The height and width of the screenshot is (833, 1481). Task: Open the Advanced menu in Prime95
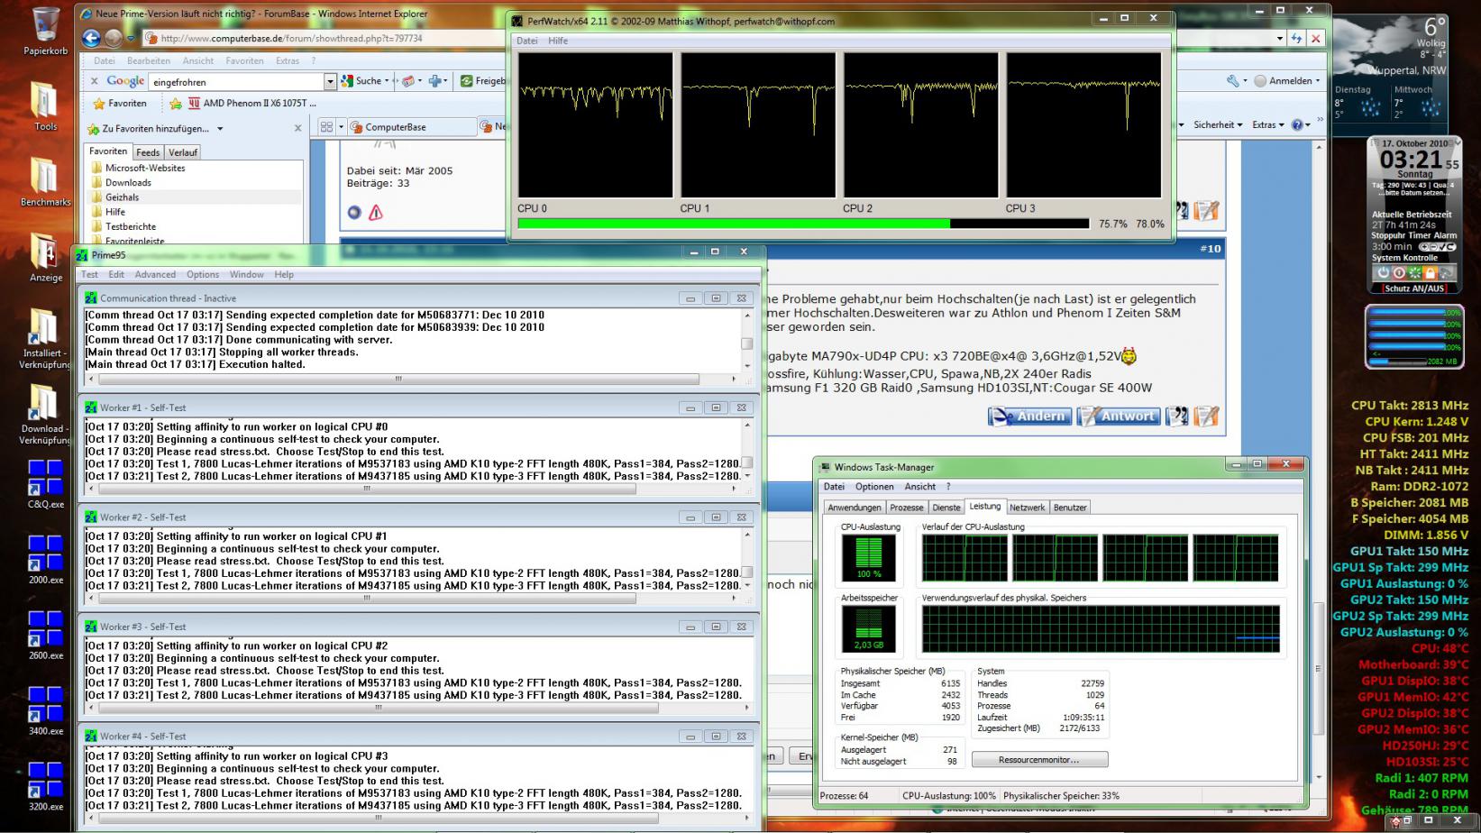pyautogui.click(x=155, y=274)
